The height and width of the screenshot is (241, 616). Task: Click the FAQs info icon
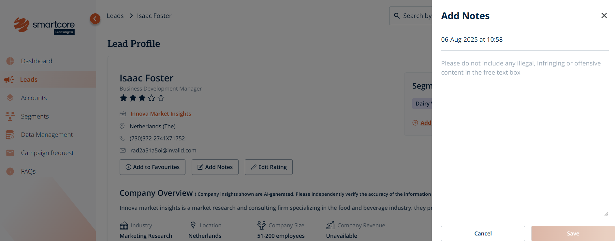pyautogui.click(x=10, y=171)
